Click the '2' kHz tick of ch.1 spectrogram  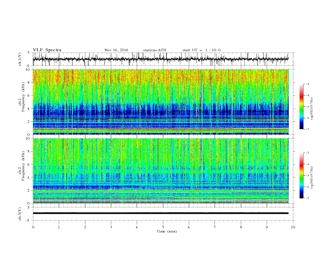(x=29, y=122)
